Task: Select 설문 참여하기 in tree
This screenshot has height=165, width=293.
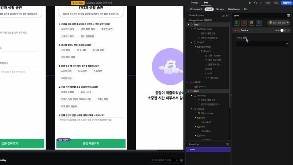Action: point(200,87)
